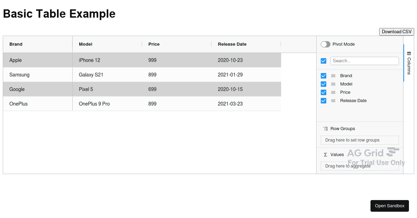Focus the column search field

[x=365, y=61]
